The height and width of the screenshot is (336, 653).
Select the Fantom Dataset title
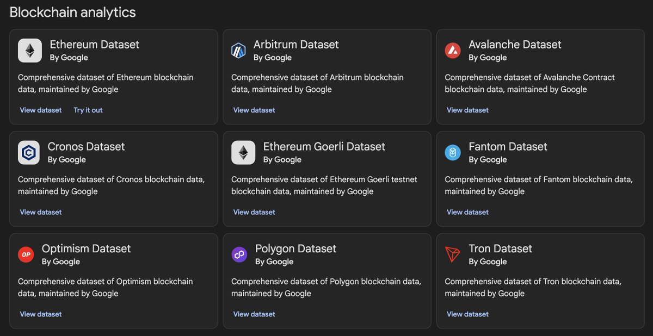click(x=508, y=146)
